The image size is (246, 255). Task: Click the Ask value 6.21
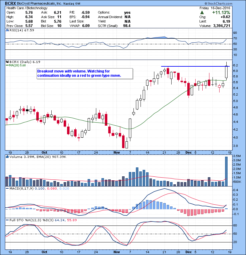(x=58, y=13)
